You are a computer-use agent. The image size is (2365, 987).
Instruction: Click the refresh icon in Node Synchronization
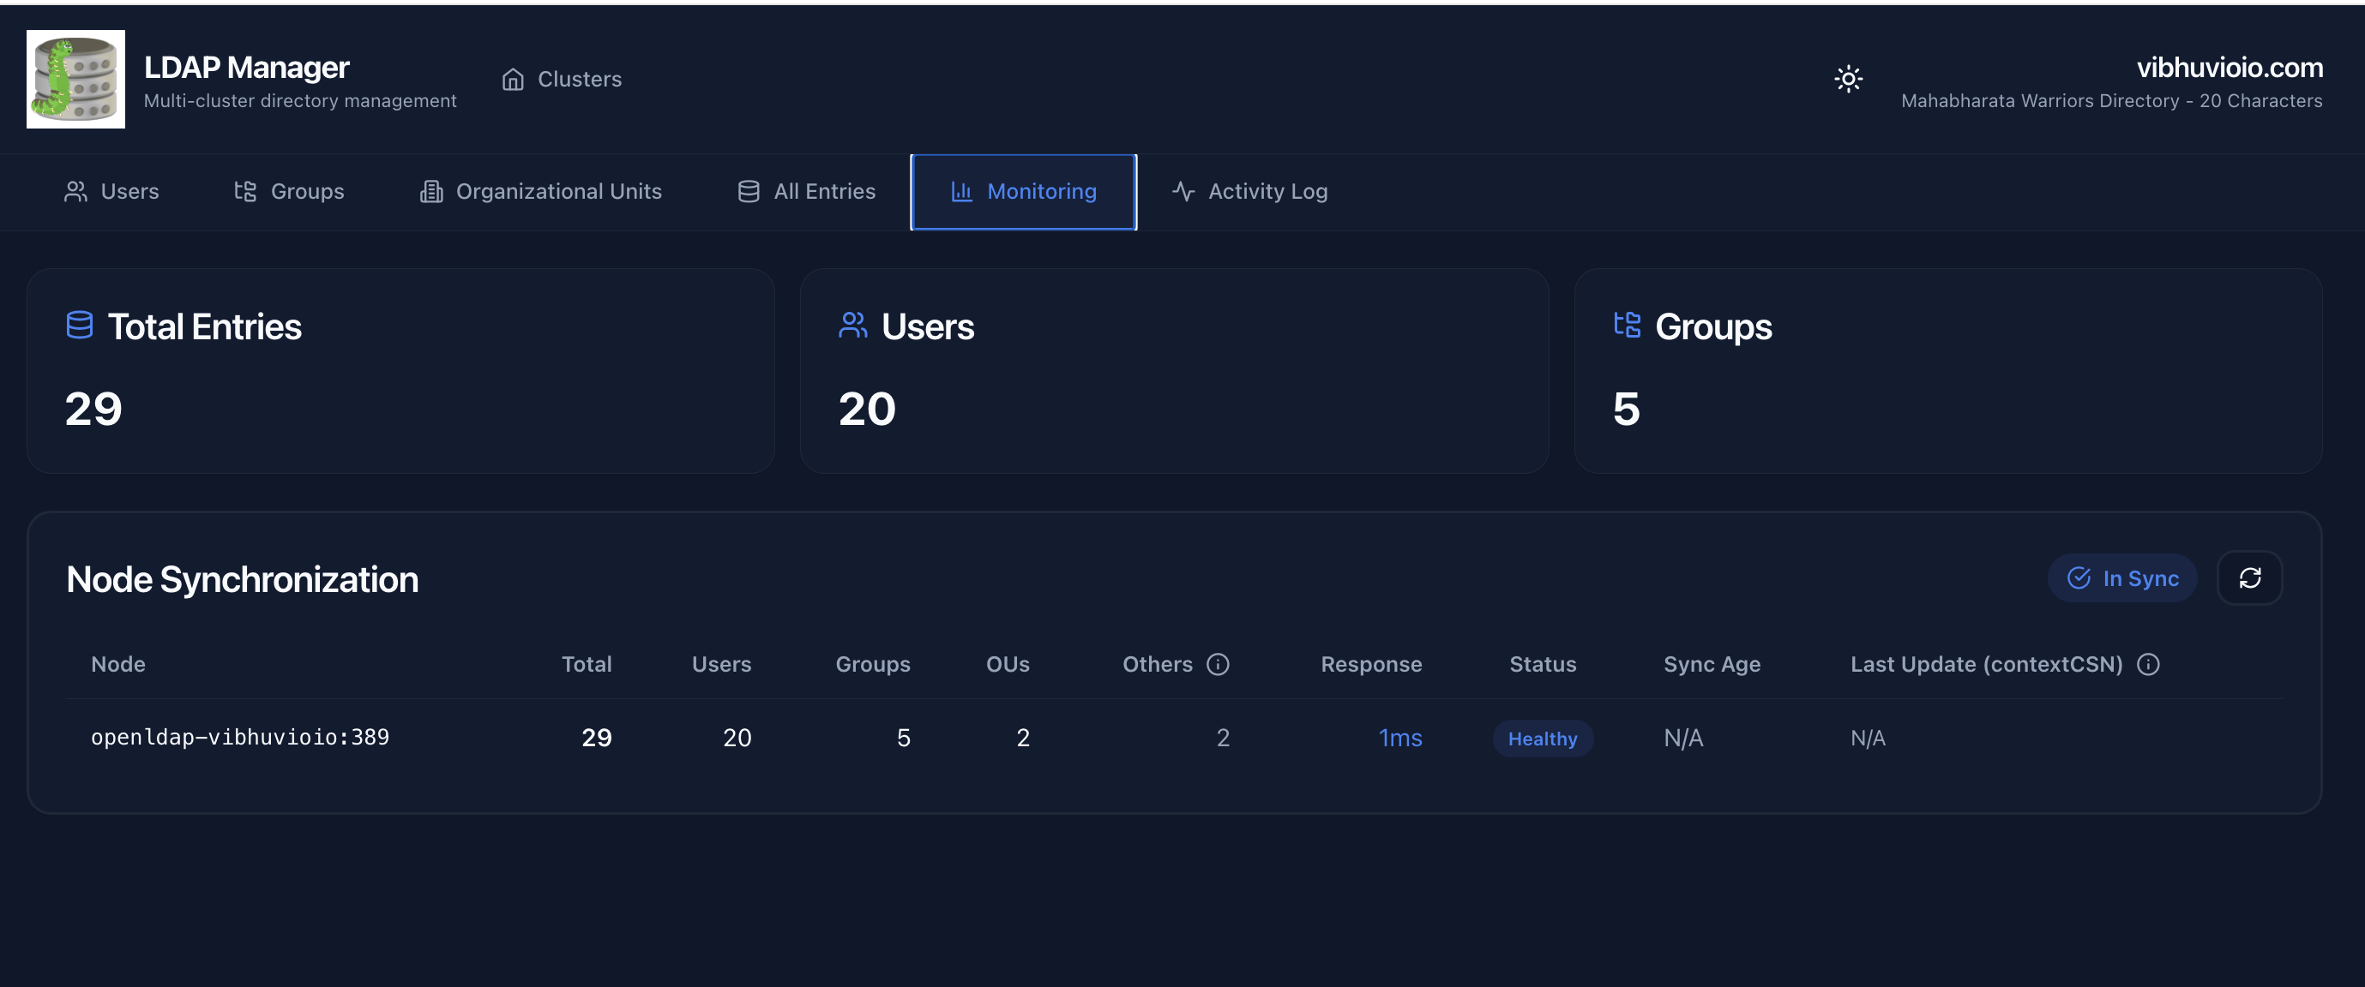tap(2250, 577)
